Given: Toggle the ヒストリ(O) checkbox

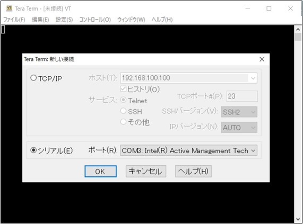Looking at the screenshot, I should [x=123, y=89].
